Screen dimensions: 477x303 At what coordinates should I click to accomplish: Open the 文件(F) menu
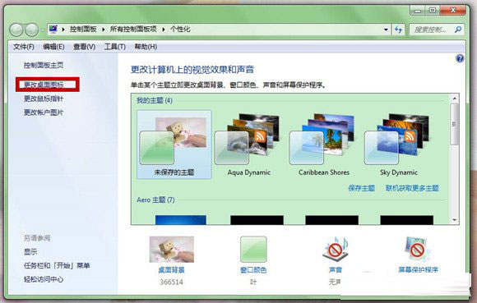(x=23, y=47)
